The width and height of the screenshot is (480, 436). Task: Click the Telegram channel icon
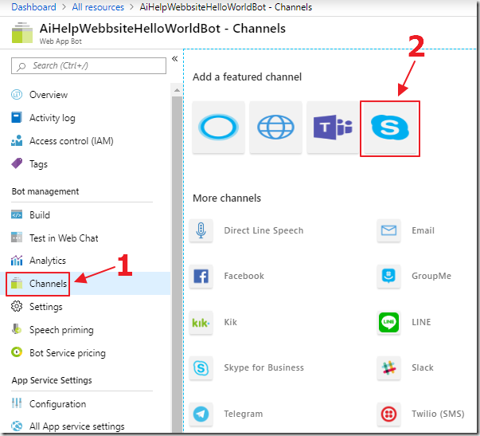201,414
